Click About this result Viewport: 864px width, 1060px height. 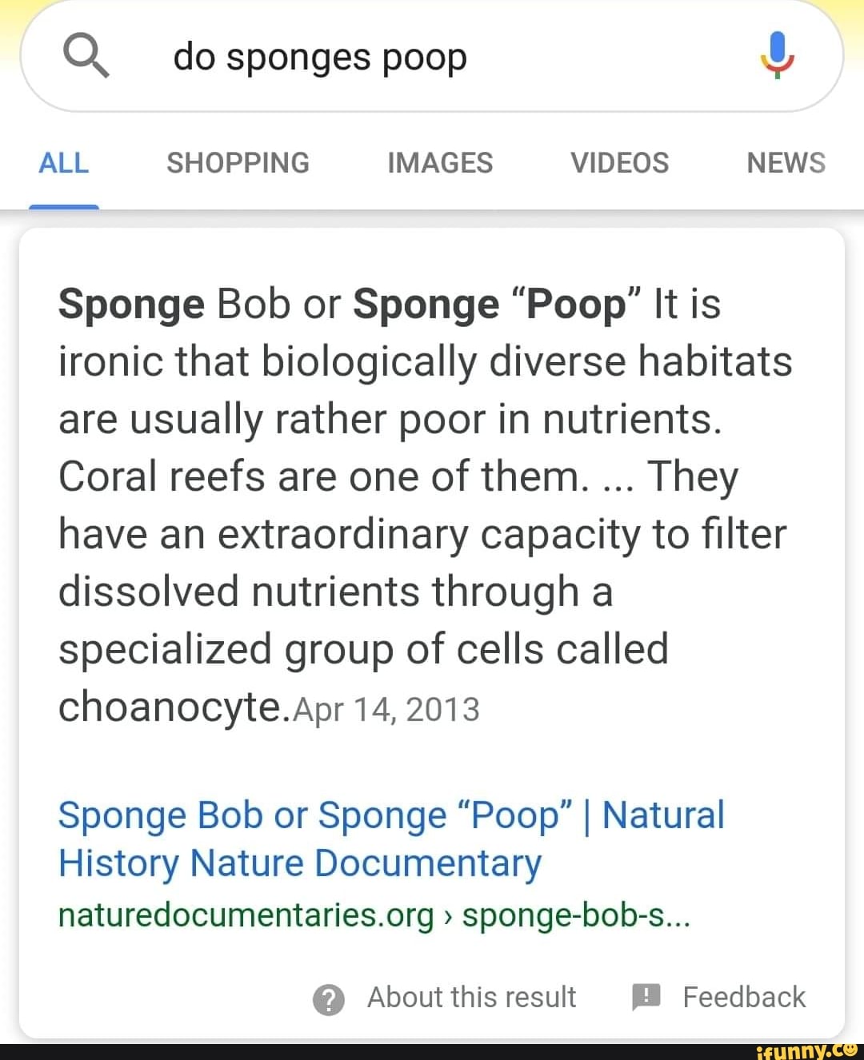470,997
